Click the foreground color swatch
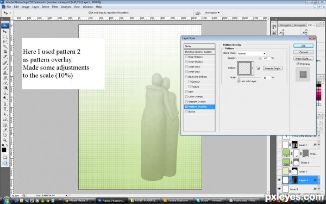Screen dimensions: 326x204 [x=4, y=150]
